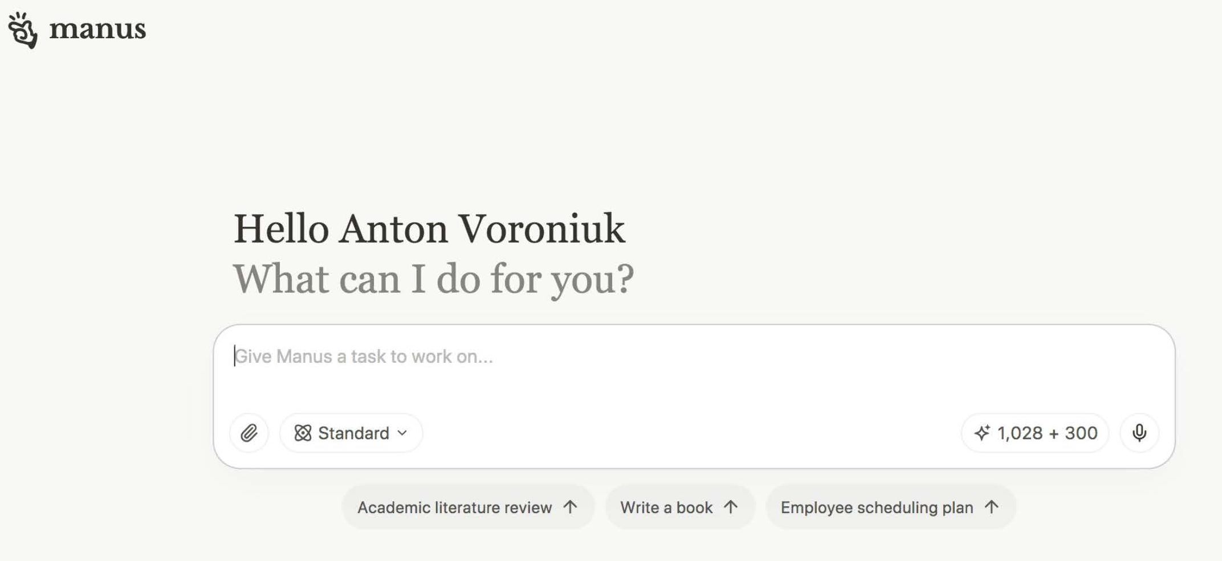This screenshot has width=1222, height=561.
Task: Click the sparkle icon beside the credits
Action: point(982,433)
